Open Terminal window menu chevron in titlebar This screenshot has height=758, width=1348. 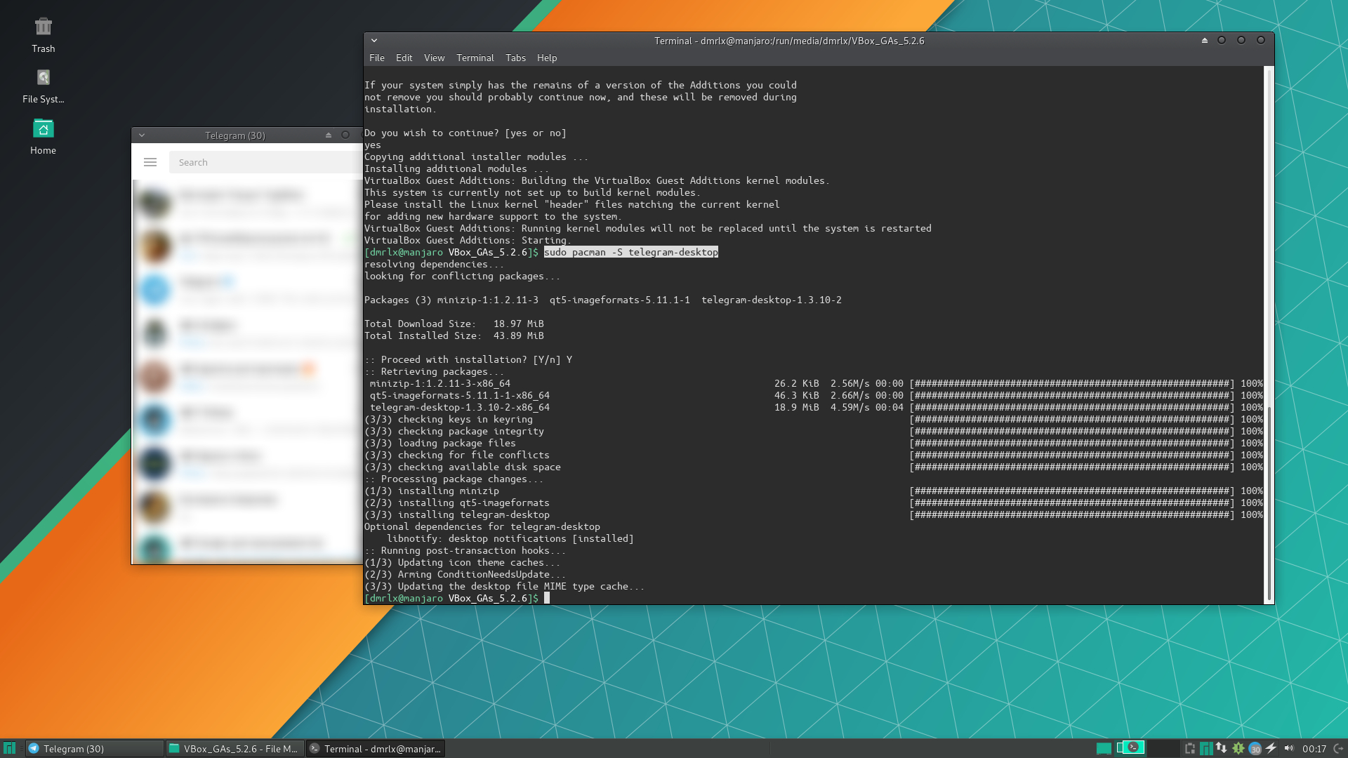(374, 41)
